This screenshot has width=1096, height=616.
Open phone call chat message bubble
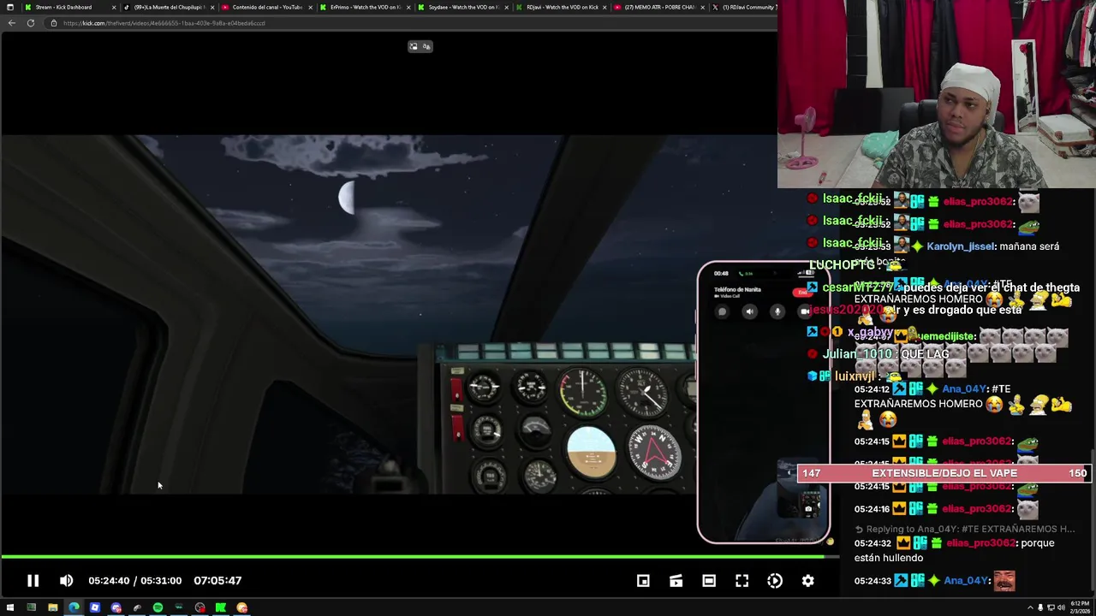(722, 312)
